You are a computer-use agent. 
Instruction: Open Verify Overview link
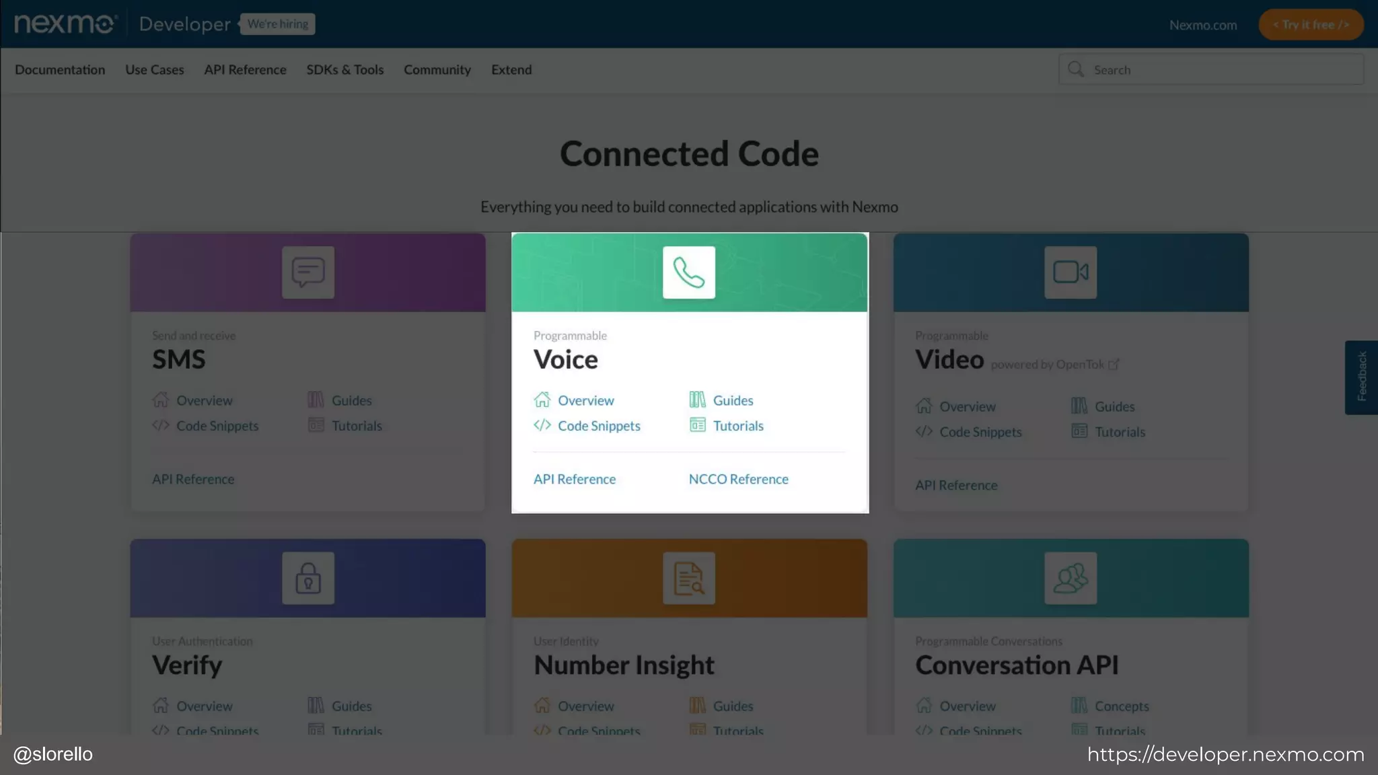[x=204, y=706]
